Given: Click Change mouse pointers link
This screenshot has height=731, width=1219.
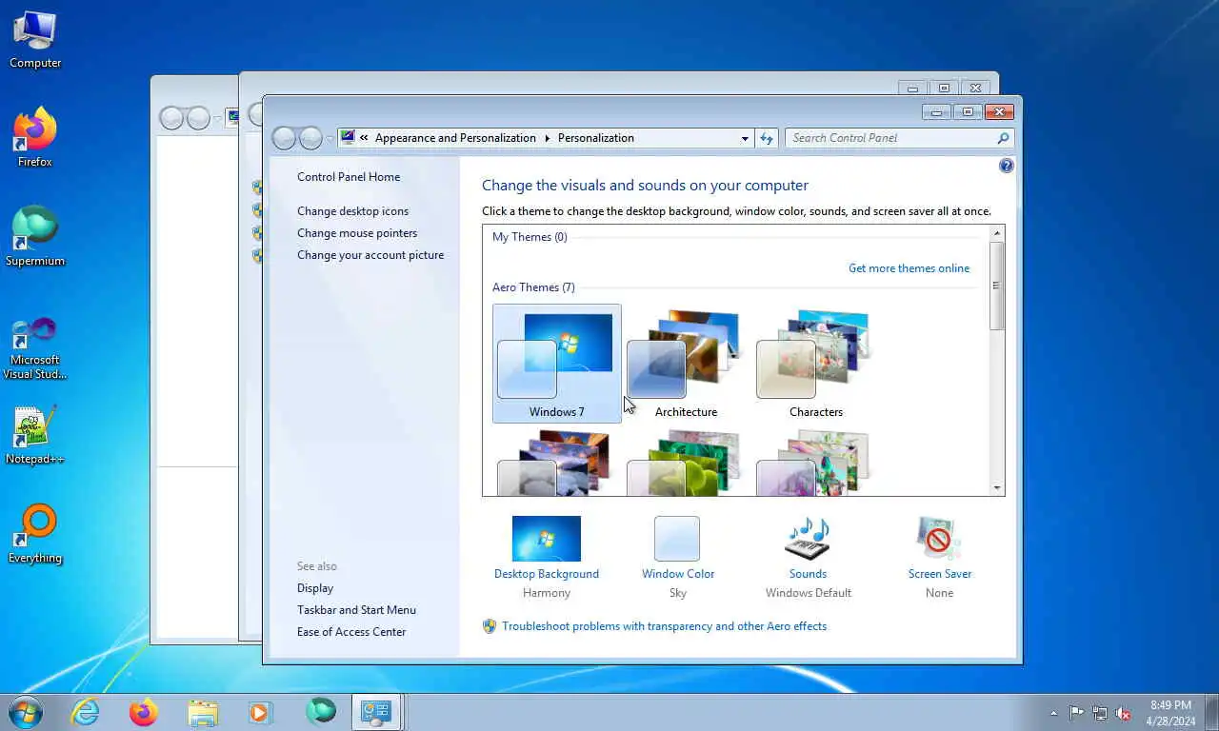Looking at the screenshot, I should pyautogui.click(x=357, y=233).
